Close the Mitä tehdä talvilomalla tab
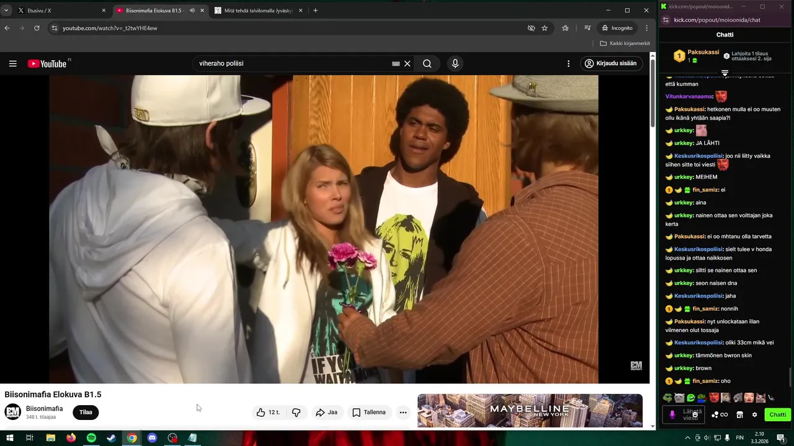Screen dimensions: 794x446 [x=301, y=11]
